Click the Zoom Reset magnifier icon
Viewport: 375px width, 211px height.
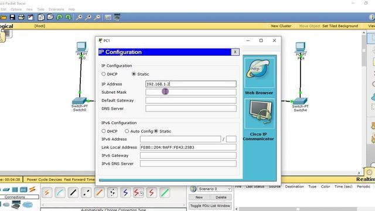click(x=88, y=17)
